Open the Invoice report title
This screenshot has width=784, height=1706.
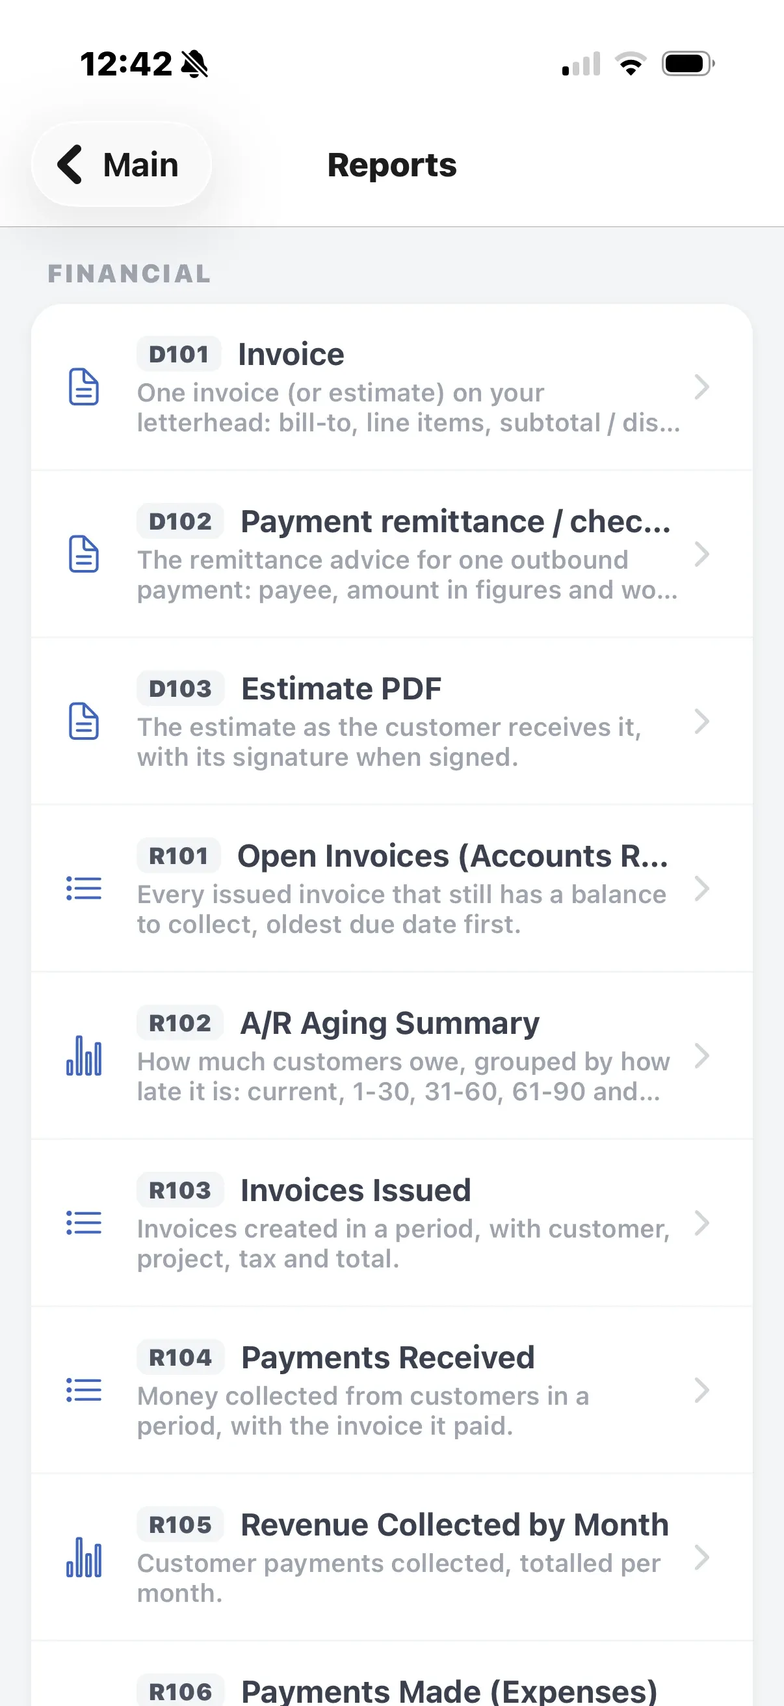291,355
